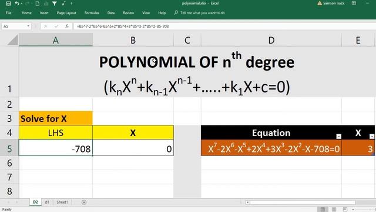Click the Filter funnel icon

pyautogui.click(x=55, y=4)
